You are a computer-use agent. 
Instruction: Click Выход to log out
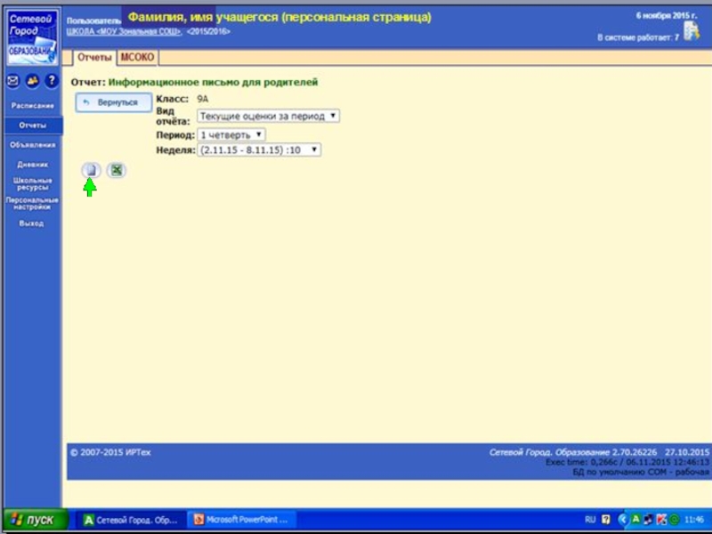point(32,223)
